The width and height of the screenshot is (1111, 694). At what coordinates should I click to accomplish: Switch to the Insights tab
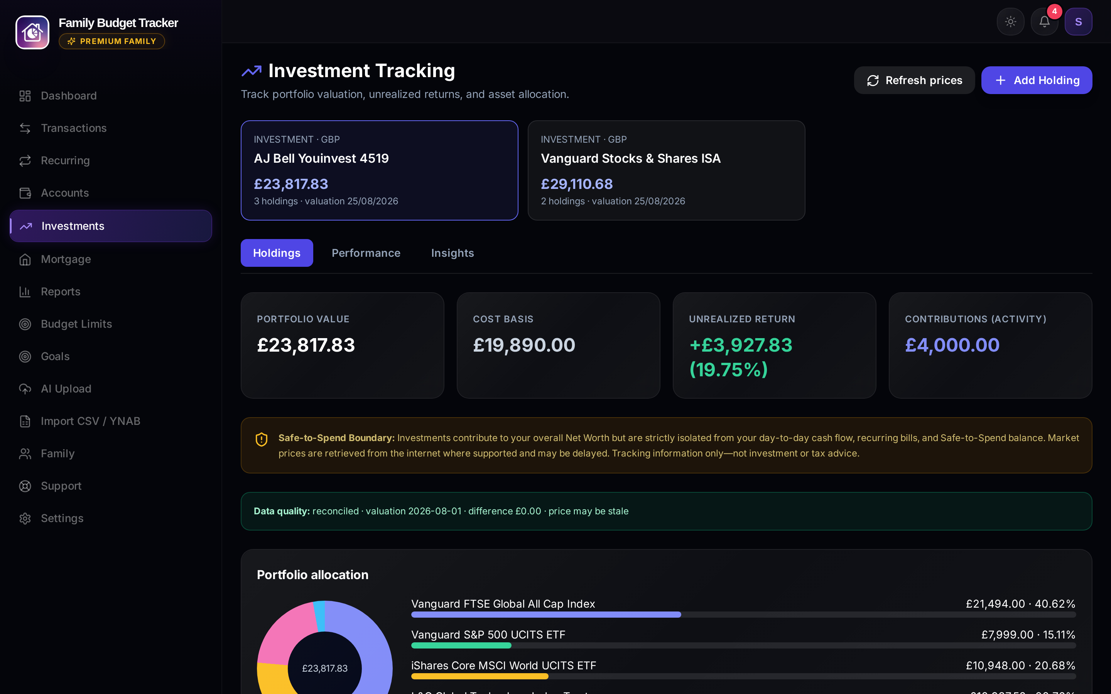pos(452,253)
